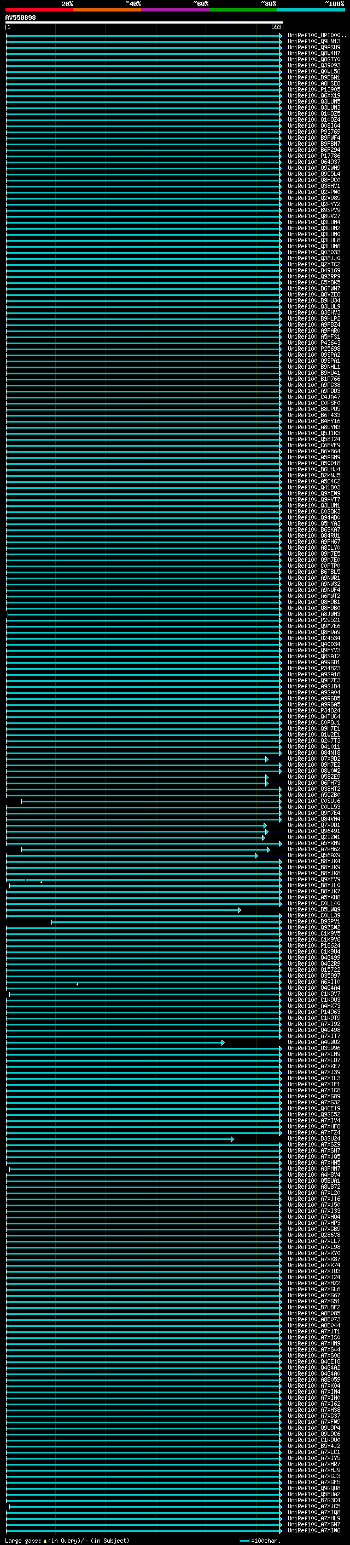Click the arrowhead of UniRef100_B5LWQ9 alignment
Screen dimensions: 350x1545
point(240,910)
